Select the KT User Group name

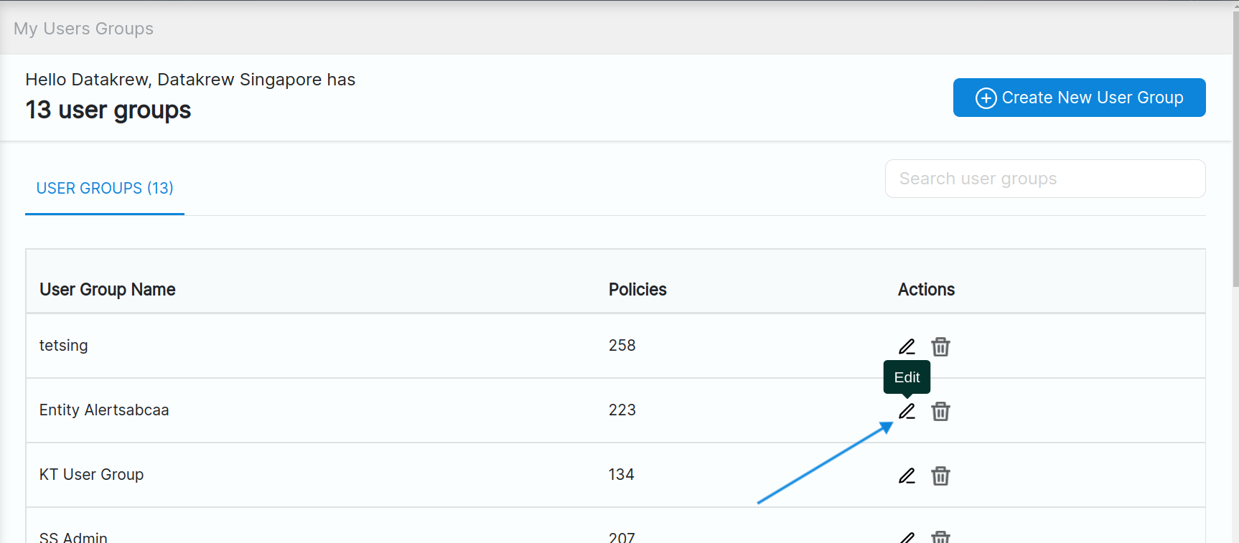[x=91, y=475]
